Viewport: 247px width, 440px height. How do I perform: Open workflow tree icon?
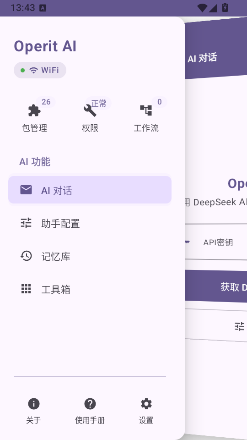[x=146, y=110]
